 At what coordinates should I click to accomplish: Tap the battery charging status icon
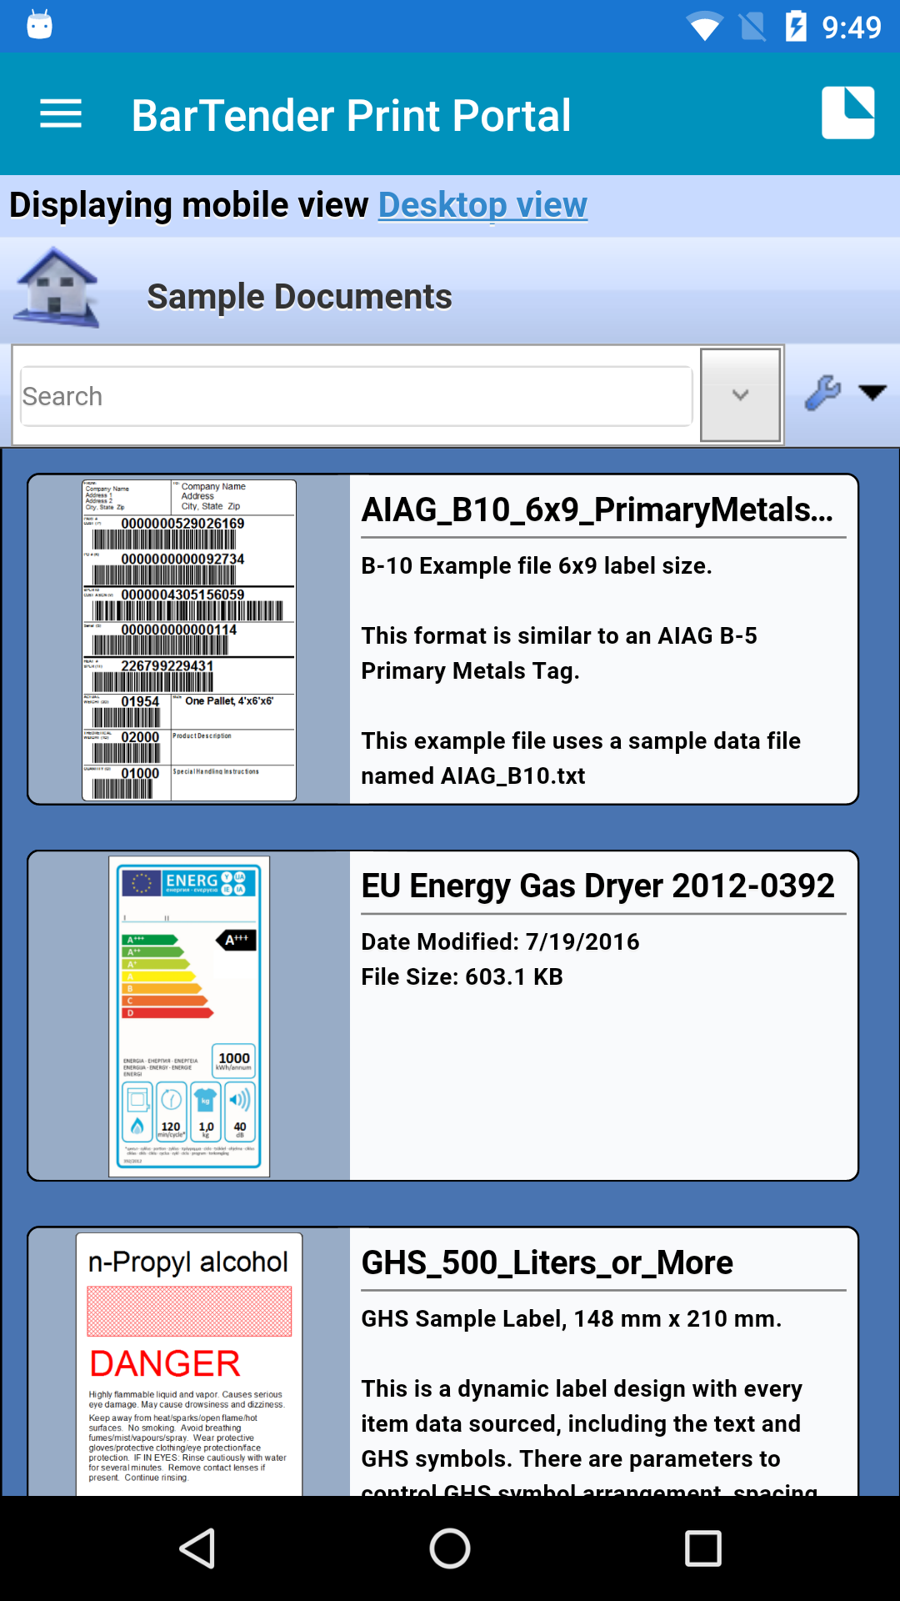[796, 26]
